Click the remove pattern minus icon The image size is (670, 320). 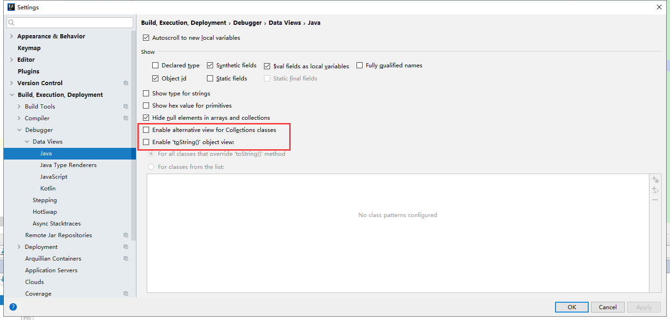tap(655, 200)
